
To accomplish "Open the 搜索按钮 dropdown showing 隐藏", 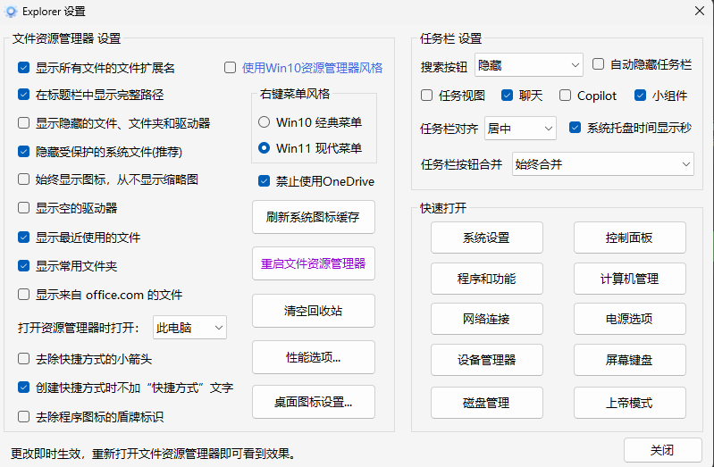I will tap(527, 65).
